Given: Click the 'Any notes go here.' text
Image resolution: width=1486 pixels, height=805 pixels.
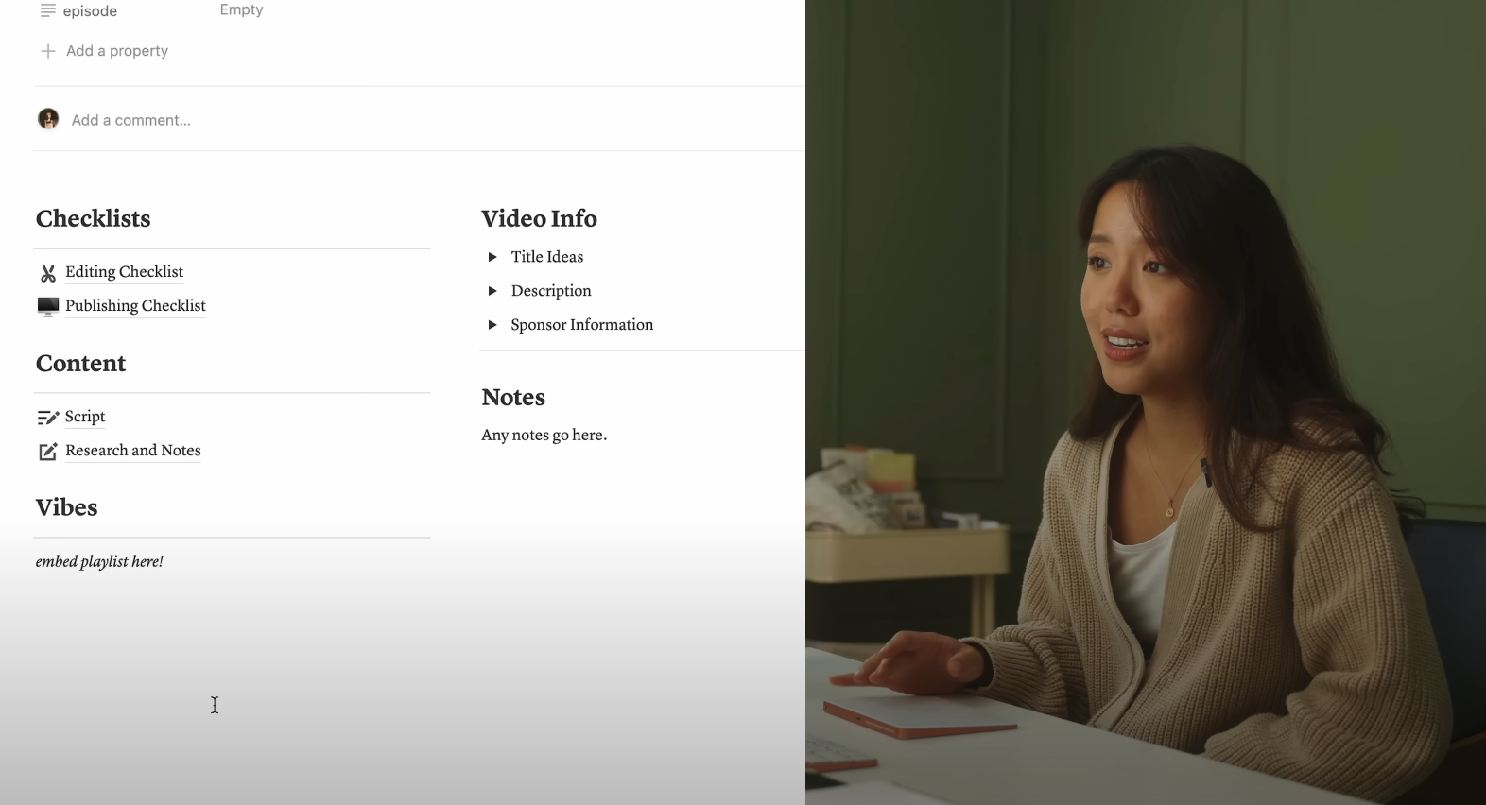Looking at the screenshot, I should point(544,435).
